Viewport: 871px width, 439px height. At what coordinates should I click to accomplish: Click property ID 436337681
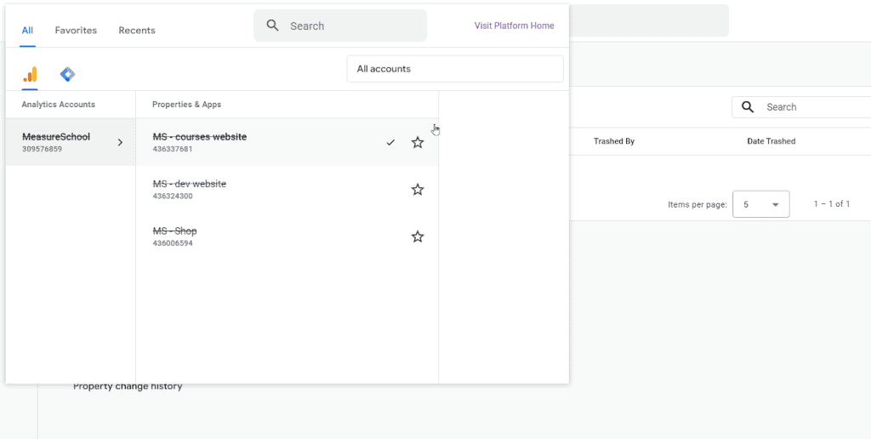click(x=173, y=149)
